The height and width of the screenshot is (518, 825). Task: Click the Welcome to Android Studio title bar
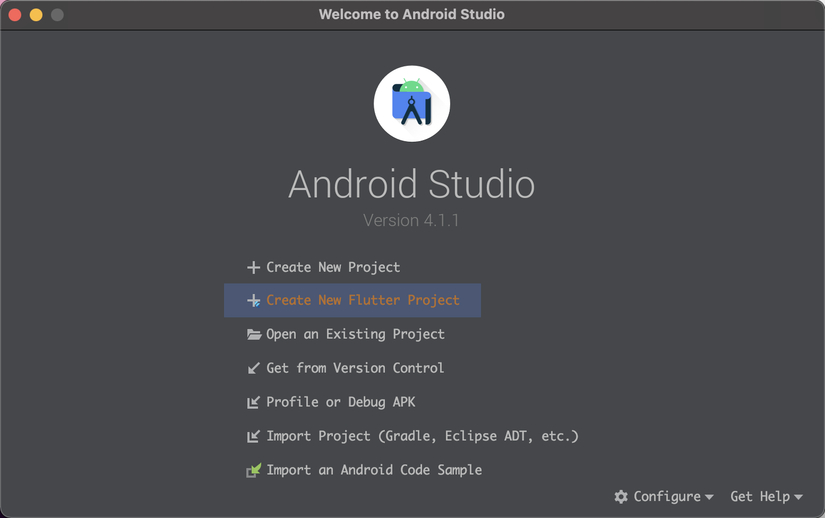point(412,14)
